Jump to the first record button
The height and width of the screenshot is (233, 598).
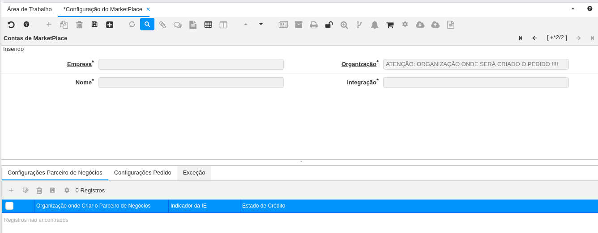click(521, 38)
